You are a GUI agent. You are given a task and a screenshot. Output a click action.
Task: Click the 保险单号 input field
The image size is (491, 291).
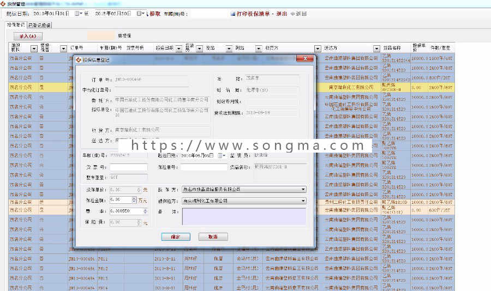point(203,167)
